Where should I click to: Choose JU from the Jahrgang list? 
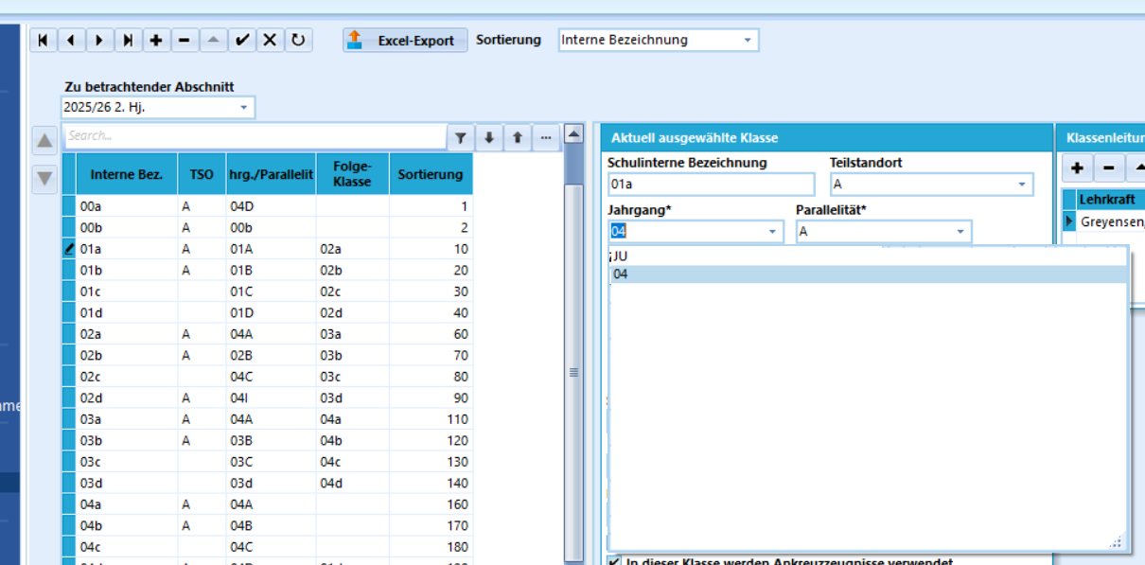868,256
